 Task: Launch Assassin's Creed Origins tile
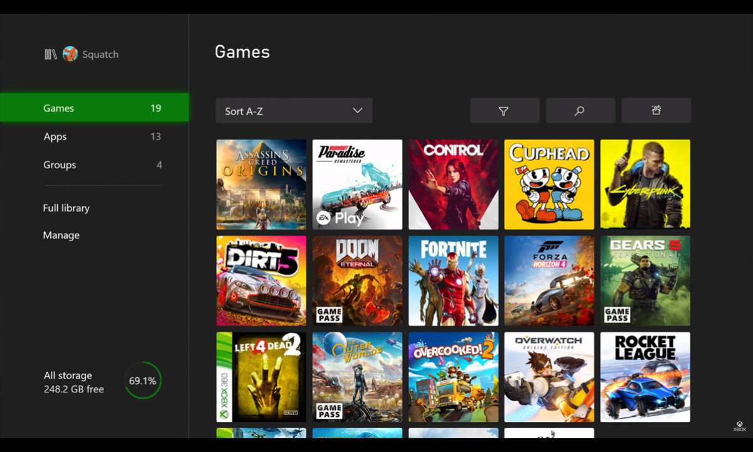pyautogui.click(x=261, y=185)
